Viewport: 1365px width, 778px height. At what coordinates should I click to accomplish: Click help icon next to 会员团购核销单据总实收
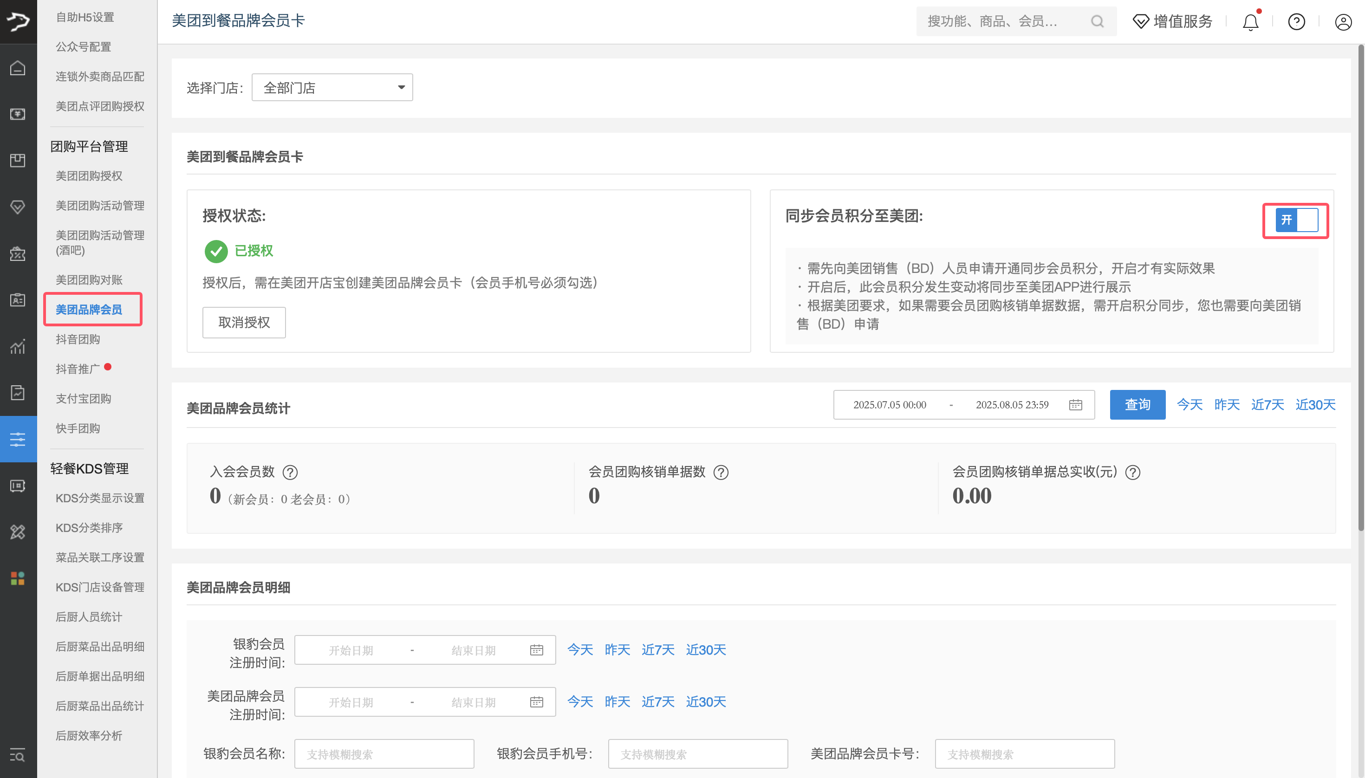[1132, 473]
